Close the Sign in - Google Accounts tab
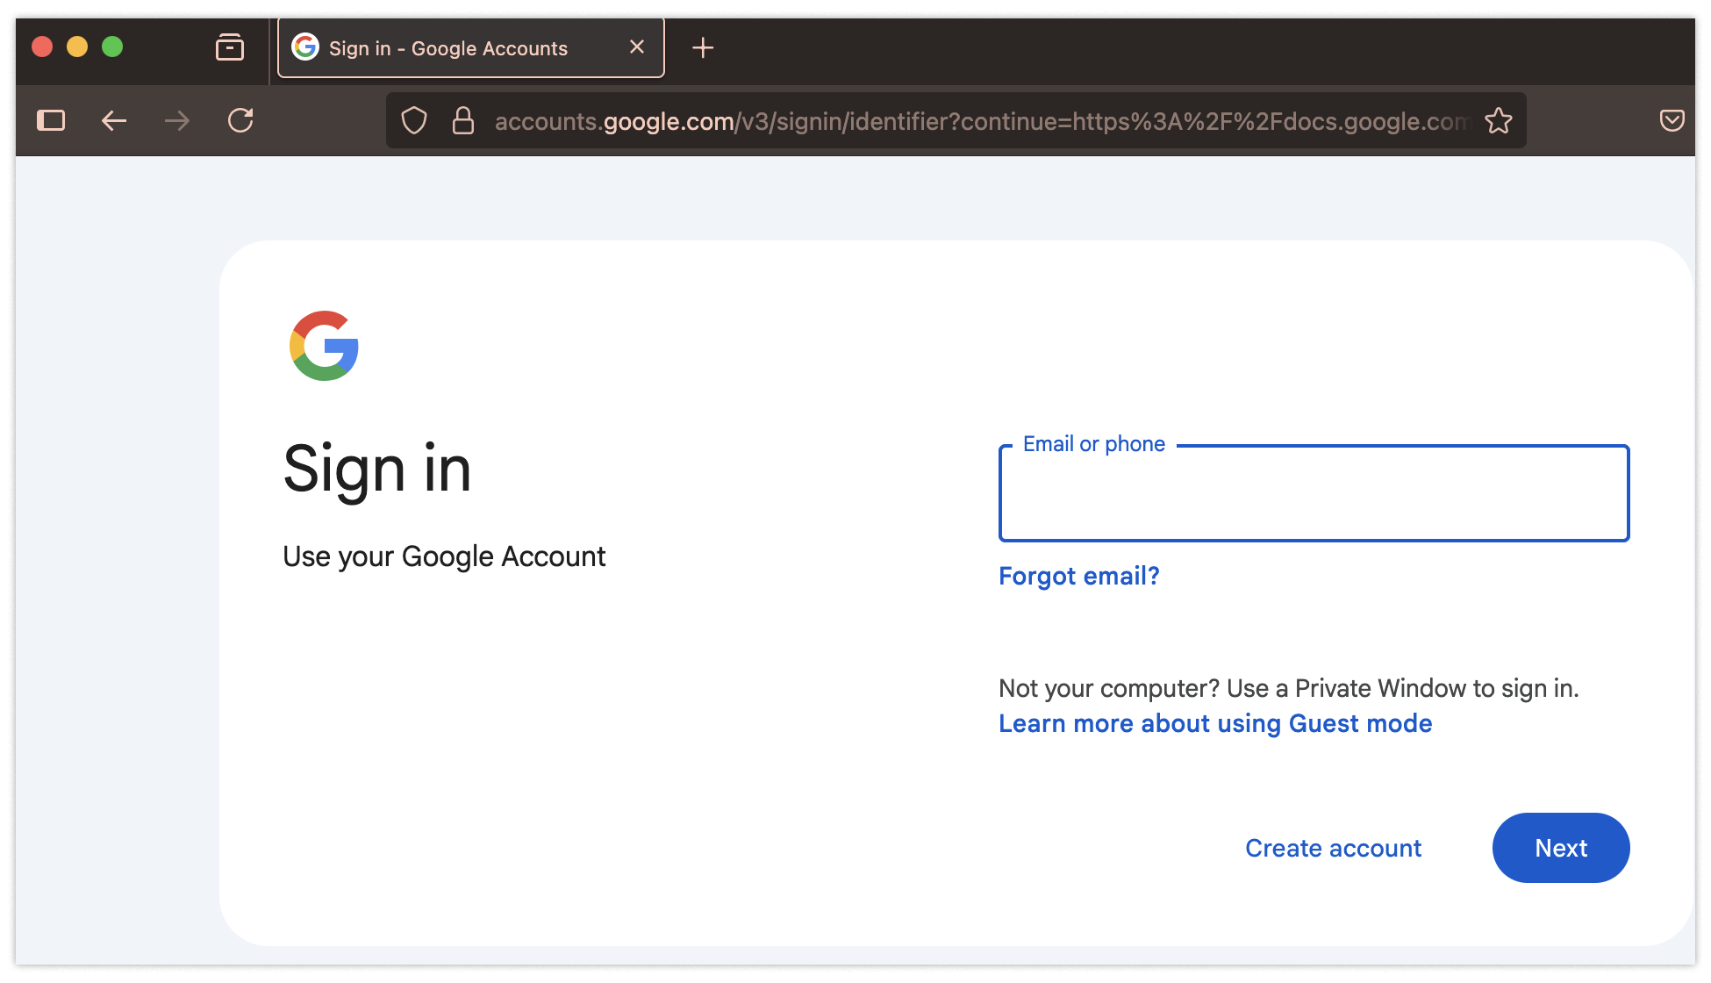Image resolution: width=1711 pixels, height=983 pixels. click(x=637, y=47)
